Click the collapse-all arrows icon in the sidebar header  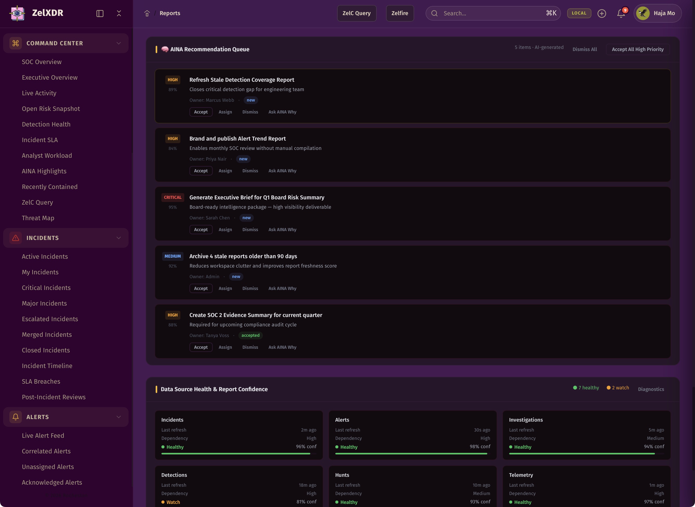119,14
